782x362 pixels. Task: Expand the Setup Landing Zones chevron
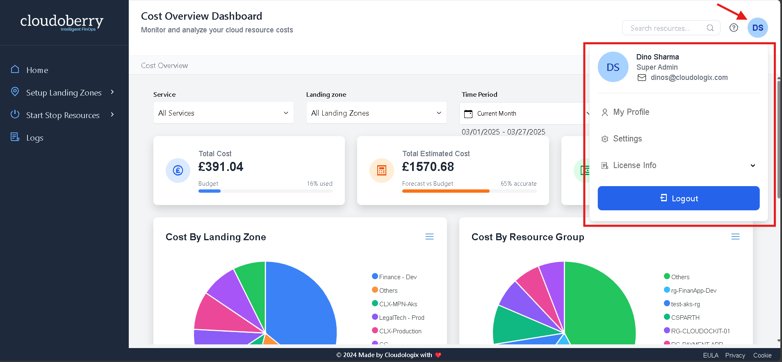[x=112, y=92]
